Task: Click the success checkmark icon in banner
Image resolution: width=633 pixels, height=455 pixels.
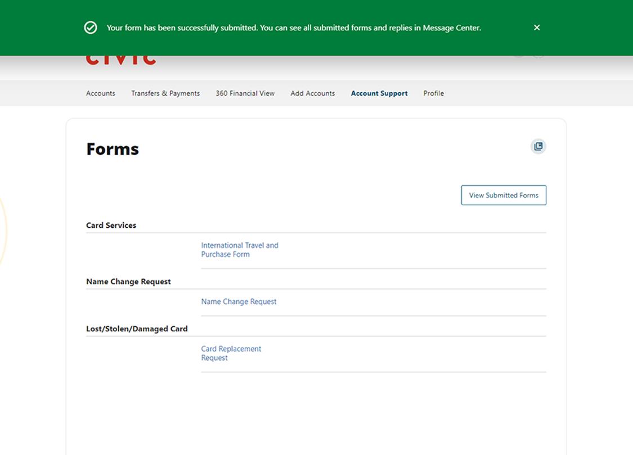Action: [x=91, y=28]
